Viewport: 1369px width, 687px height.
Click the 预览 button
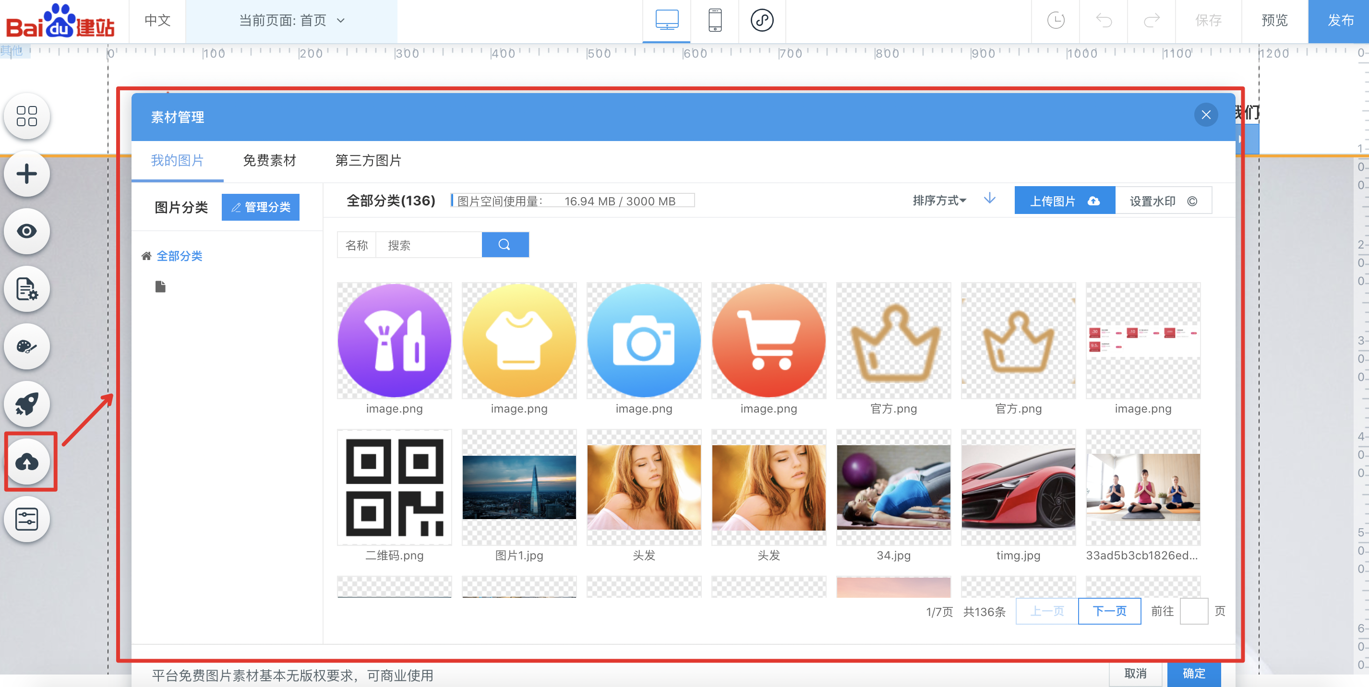point(1274,21)
